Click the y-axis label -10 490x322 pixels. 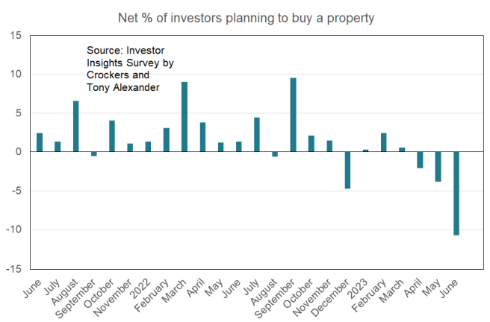pyautogui.click(x=14, y=230)
